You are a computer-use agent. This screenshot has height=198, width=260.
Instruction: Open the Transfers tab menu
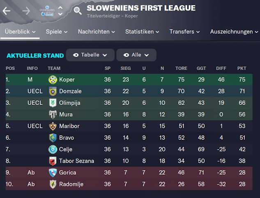pos(184,32)
